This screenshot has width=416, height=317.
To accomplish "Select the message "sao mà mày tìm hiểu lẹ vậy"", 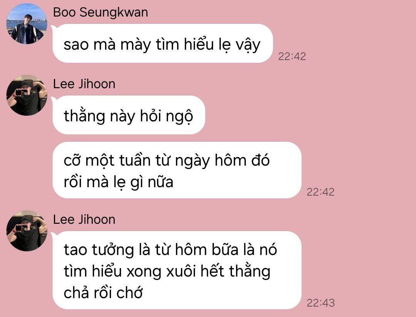I will click(x=163, y=44).
